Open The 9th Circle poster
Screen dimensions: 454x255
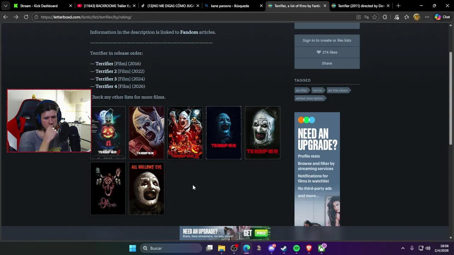point(108,188)
